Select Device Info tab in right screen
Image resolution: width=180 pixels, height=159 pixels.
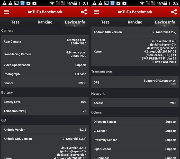(165, 22)
